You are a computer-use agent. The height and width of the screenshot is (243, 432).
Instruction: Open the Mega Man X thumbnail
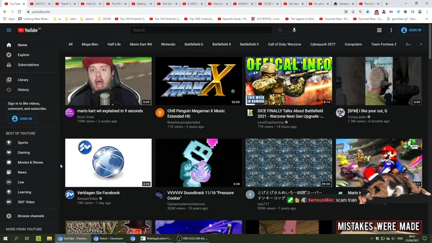tap(199, 81)
